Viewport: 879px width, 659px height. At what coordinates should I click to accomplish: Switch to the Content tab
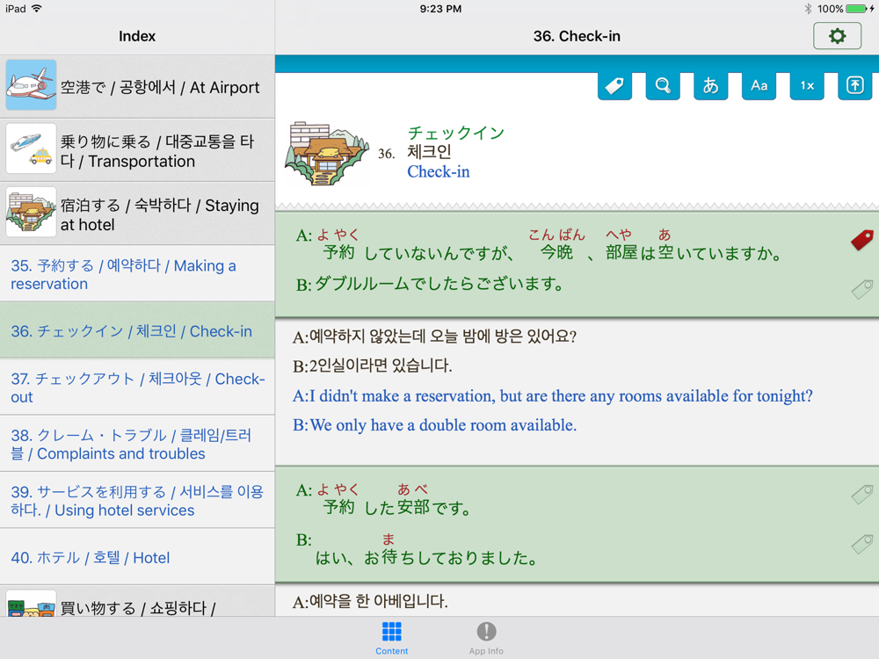391,638
